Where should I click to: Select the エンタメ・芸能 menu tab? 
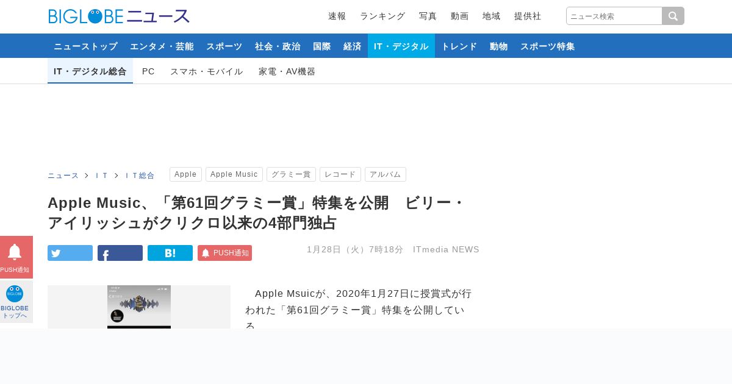pyautogui.click(x=162, y=46)
